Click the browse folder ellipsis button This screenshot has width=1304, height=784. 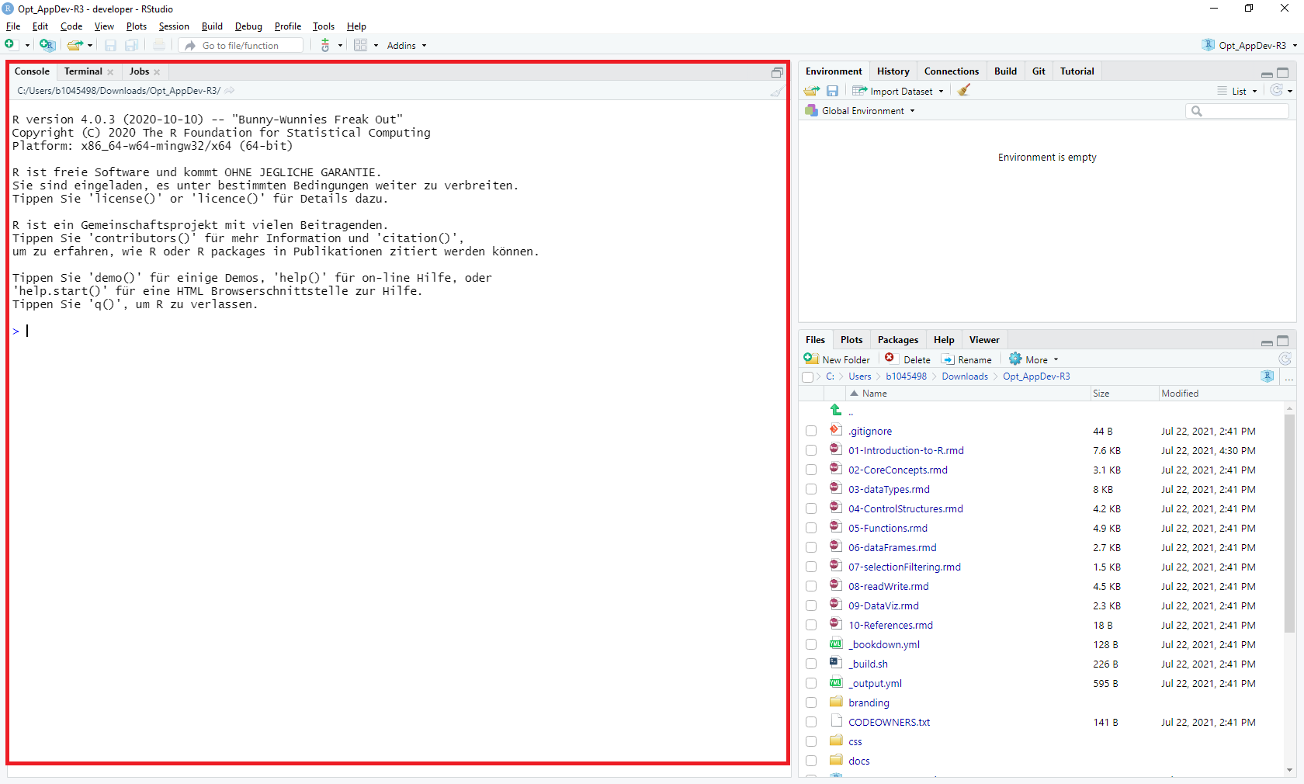coord(1289,377)
